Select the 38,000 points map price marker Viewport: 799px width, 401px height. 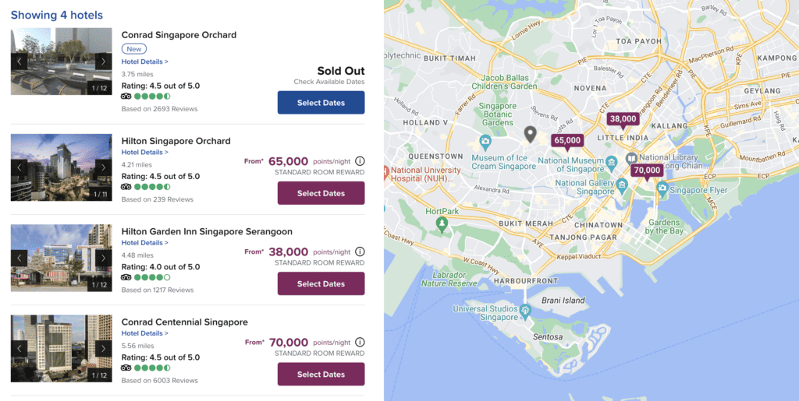tap(623, 119)
